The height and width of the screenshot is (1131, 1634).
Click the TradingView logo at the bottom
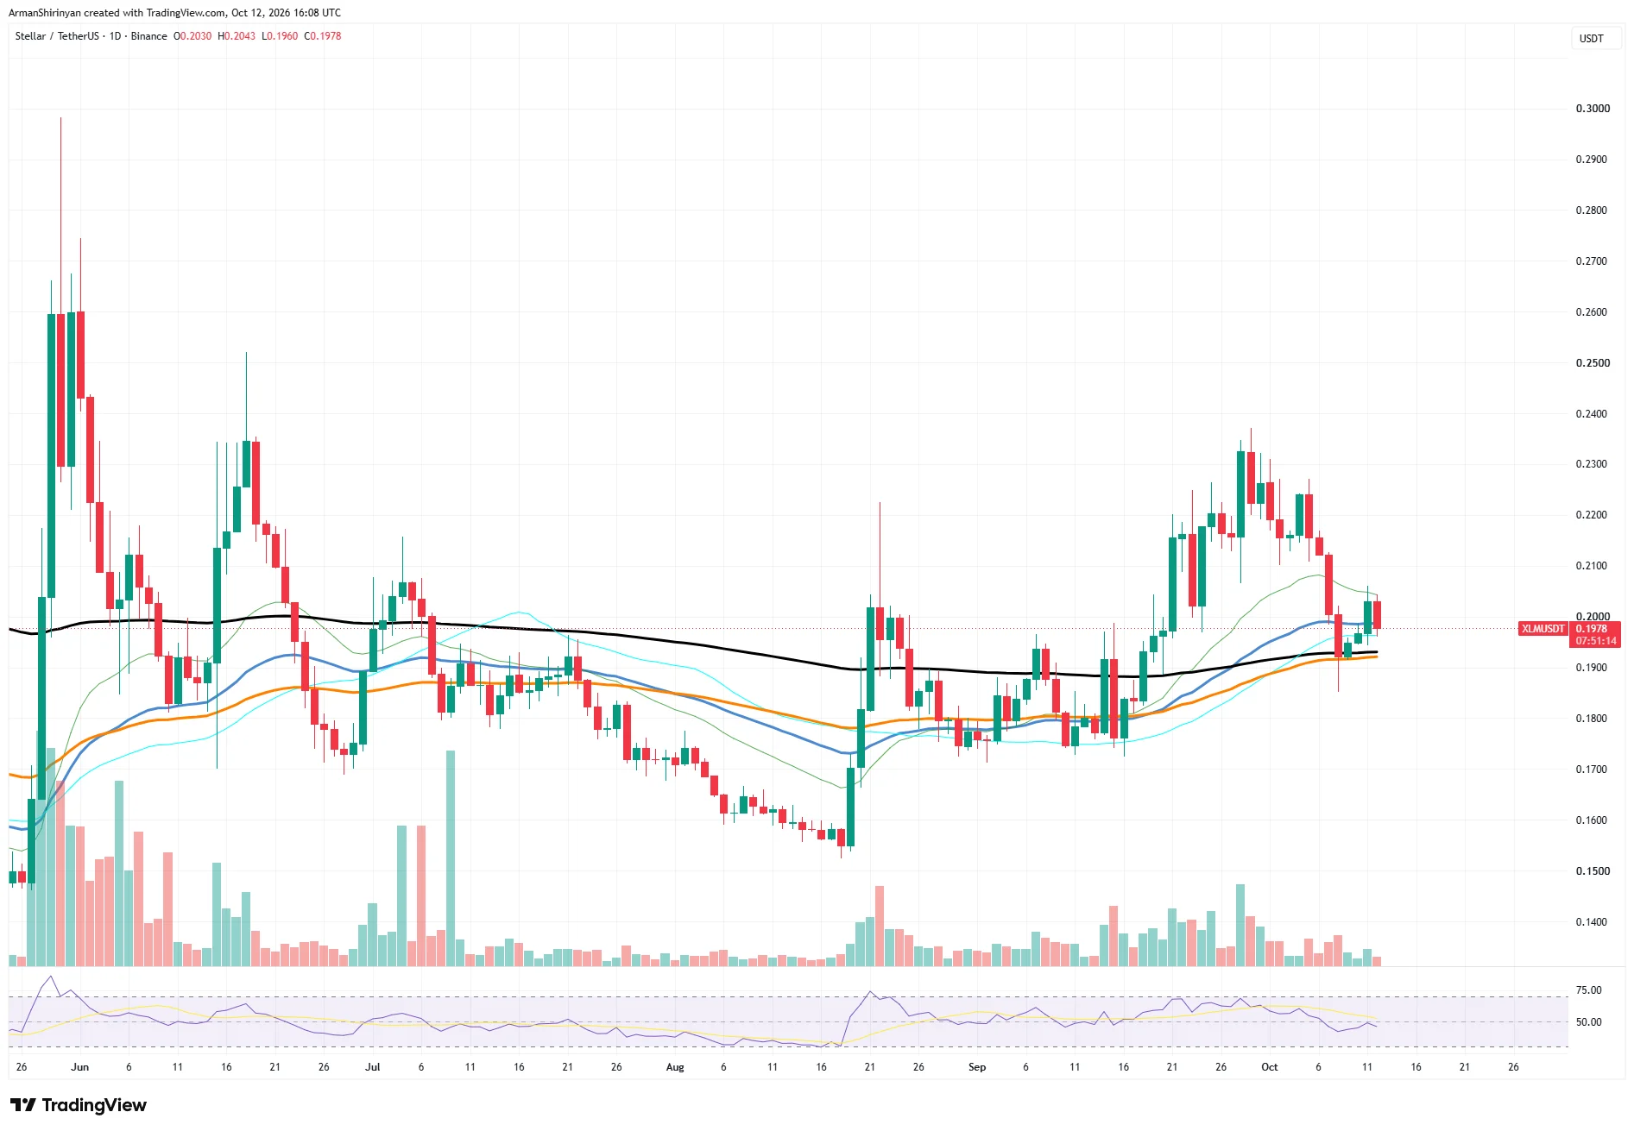(79, 1105)
